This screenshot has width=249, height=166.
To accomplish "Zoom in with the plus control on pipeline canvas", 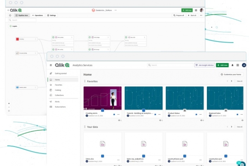I will 9,104.
